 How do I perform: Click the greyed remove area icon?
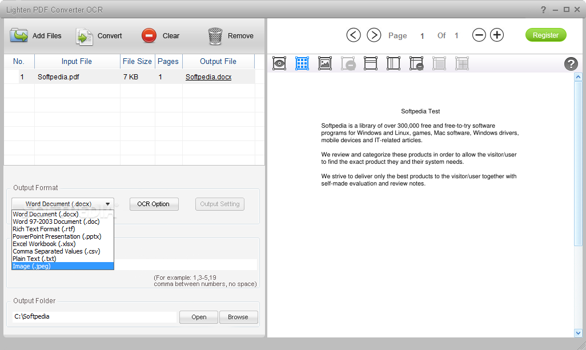tap(348, 63)
